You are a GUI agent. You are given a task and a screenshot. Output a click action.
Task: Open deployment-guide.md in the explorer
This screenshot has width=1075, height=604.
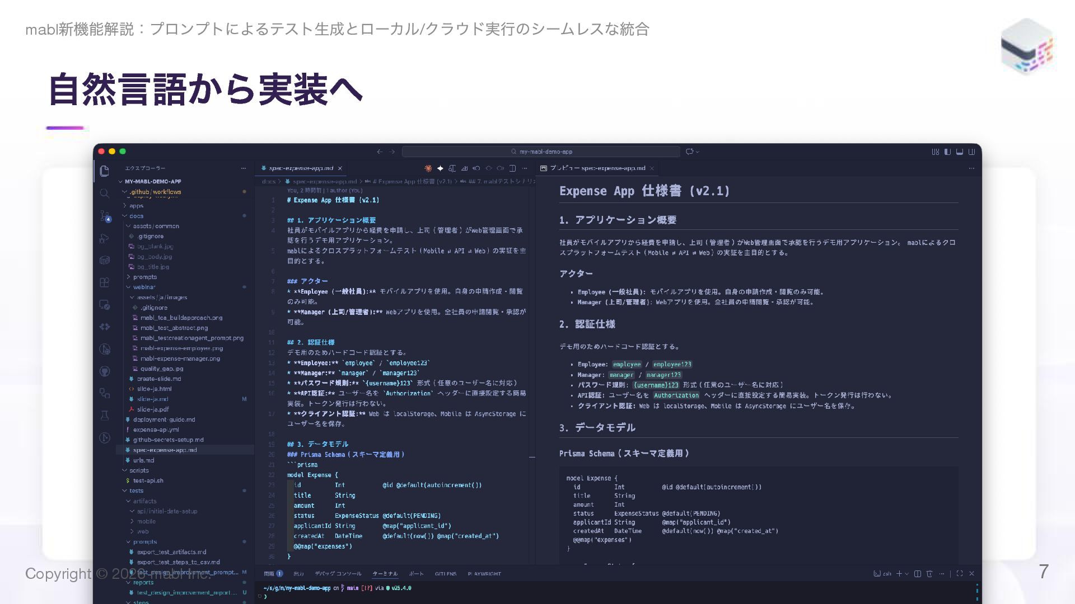pos(164,419)
